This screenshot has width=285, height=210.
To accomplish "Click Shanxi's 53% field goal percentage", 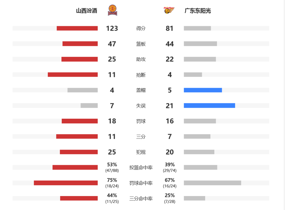I will (112, 165).
